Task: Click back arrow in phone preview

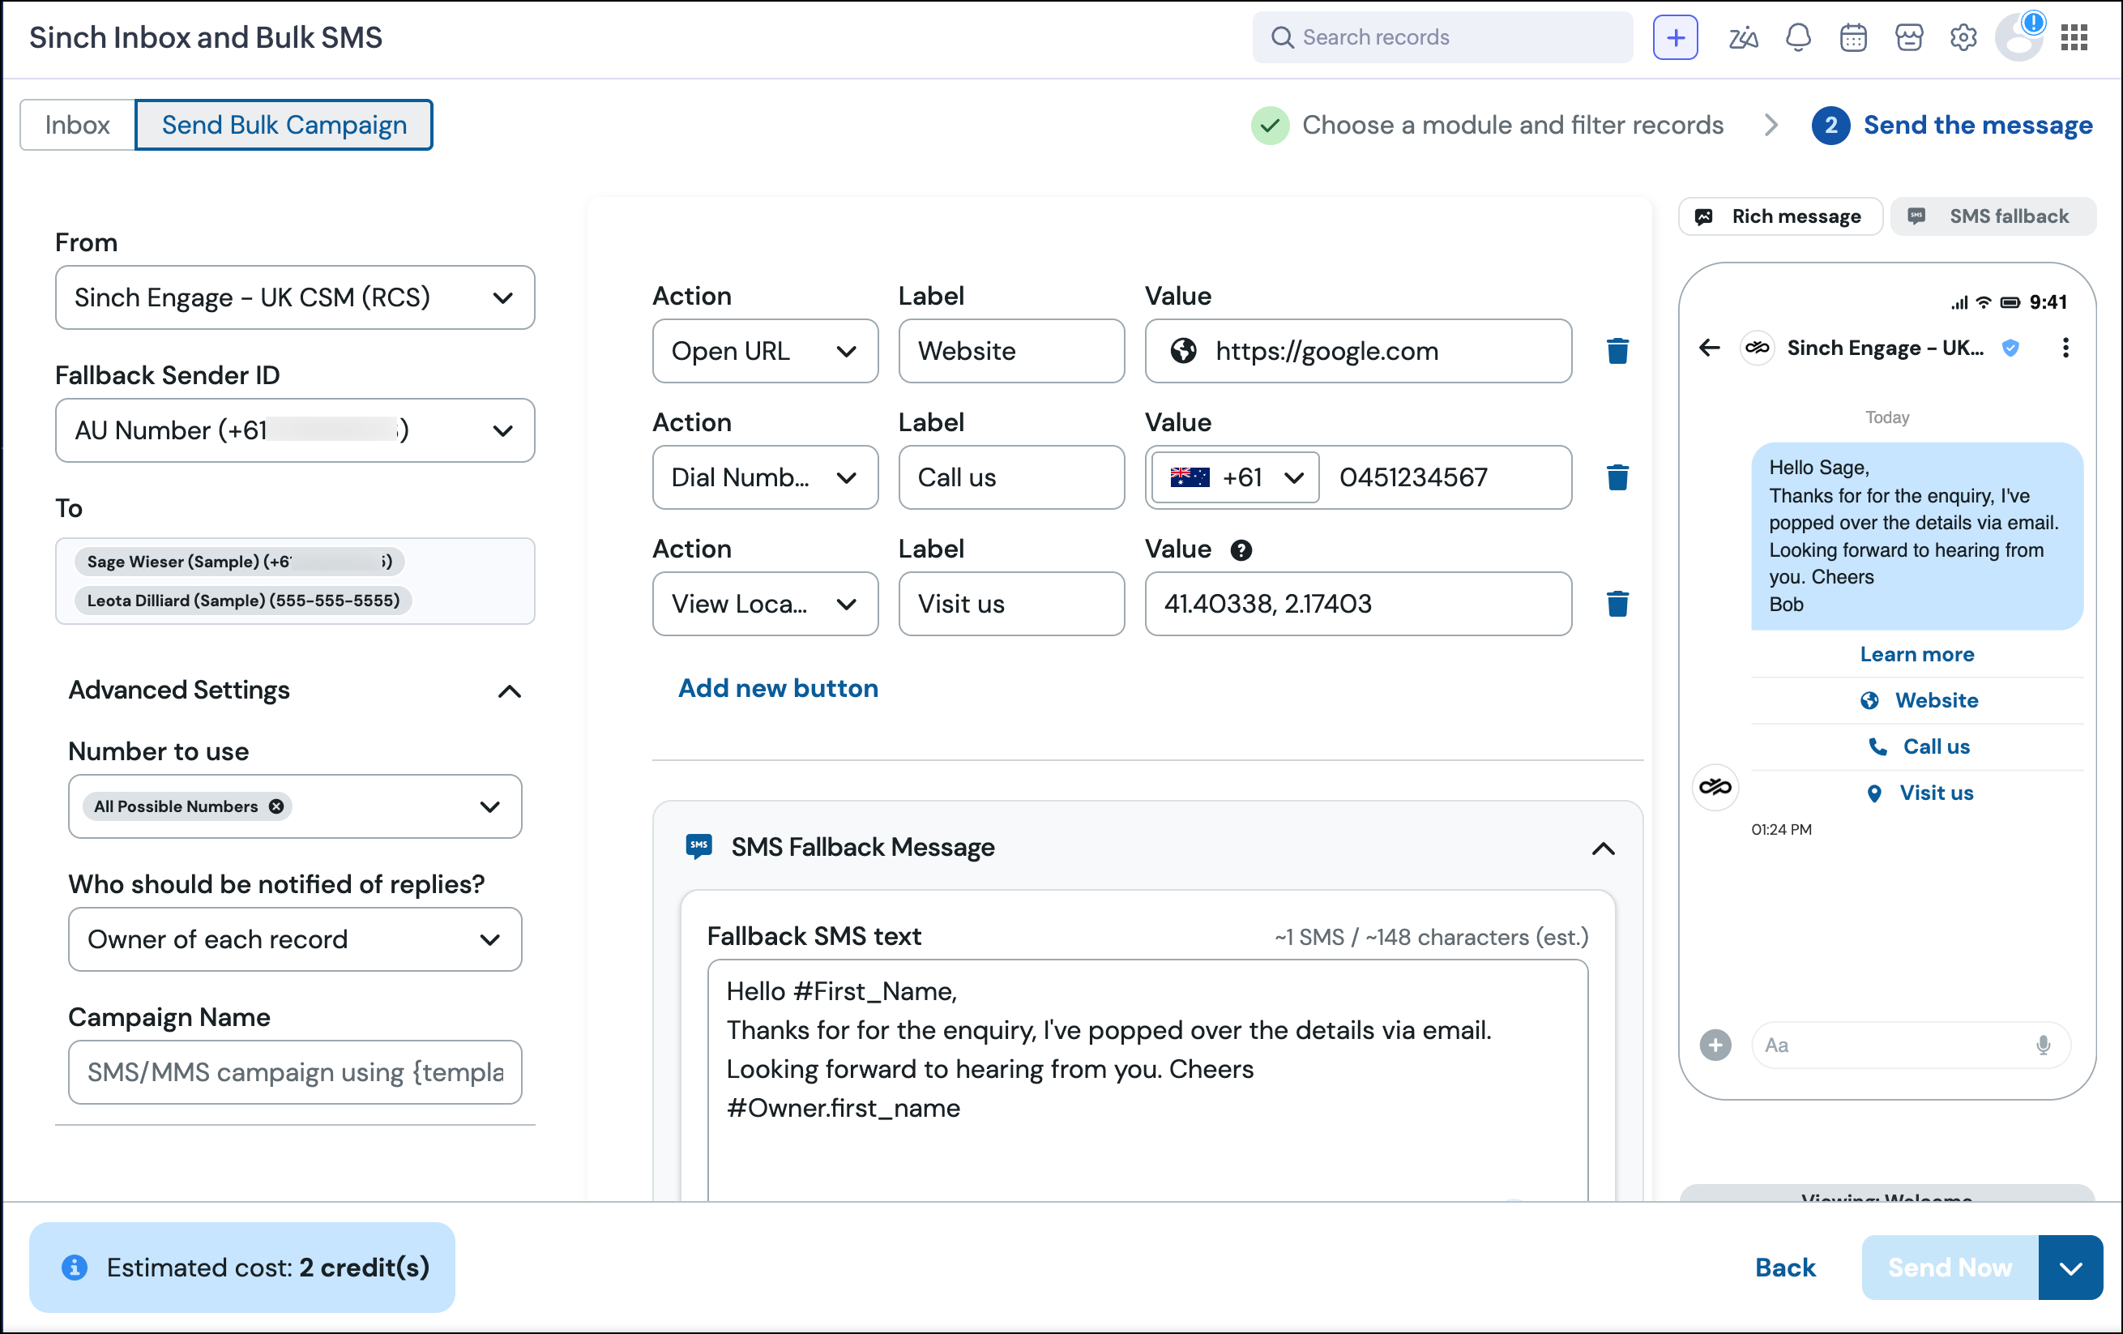Action: 1709,348
